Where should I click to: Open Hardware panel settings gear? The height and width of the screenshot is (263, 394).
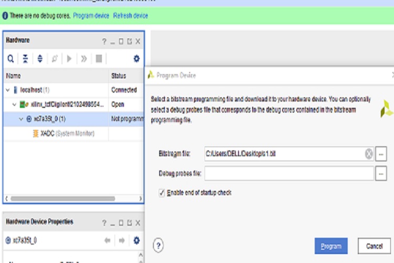click(137, 59)
